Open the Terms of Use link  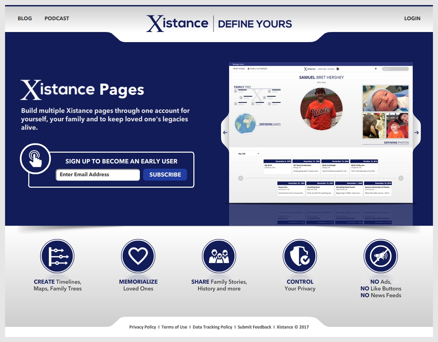174,327
